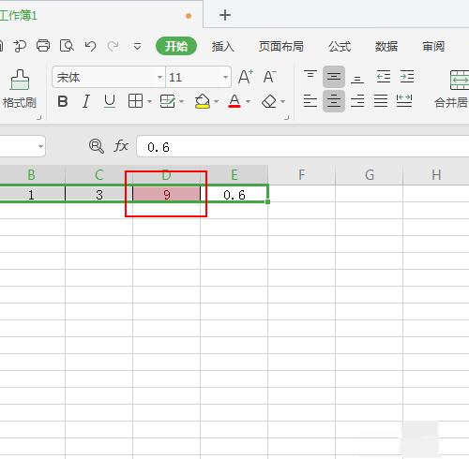Select column C header
469x459 pixels.
98,175
